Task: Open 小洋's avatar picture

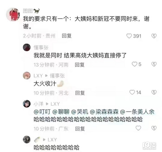Action: point(27,104)
